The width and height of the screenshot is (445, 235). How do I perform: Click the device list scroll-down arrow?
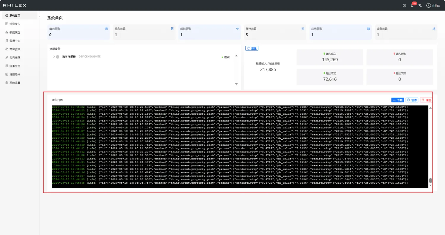(x=236, y=84)
